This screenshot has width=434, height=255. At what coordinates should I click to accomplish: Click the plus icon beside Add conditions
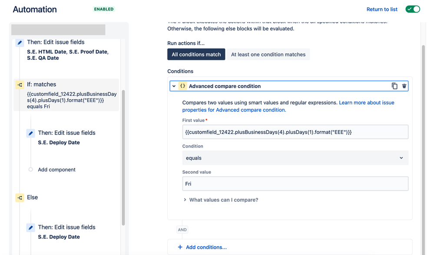click(x=180, y=247)
